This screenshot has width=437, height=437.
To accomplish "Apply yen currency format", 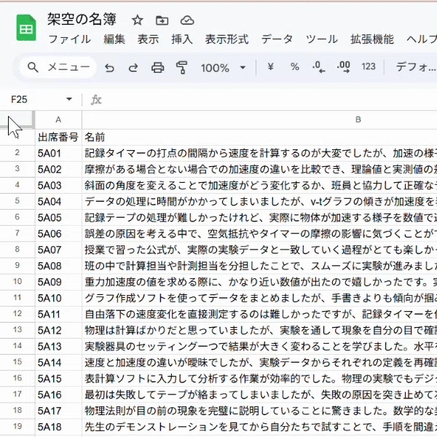I will tap(270, 67).
